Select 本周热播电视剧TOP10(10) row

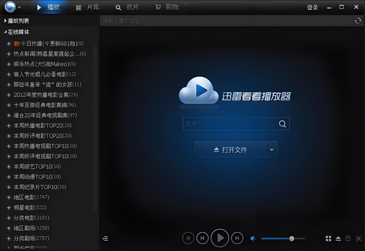click(45, 146)
